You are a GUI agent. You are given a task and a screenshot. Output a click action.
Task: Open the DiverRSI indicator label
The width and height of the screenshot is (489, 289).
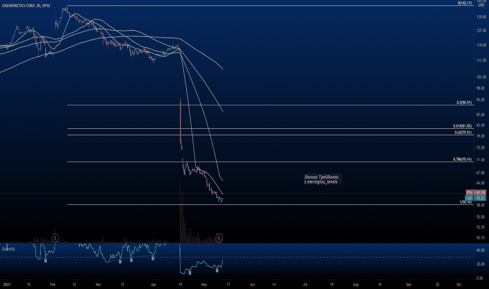point(8,249)
